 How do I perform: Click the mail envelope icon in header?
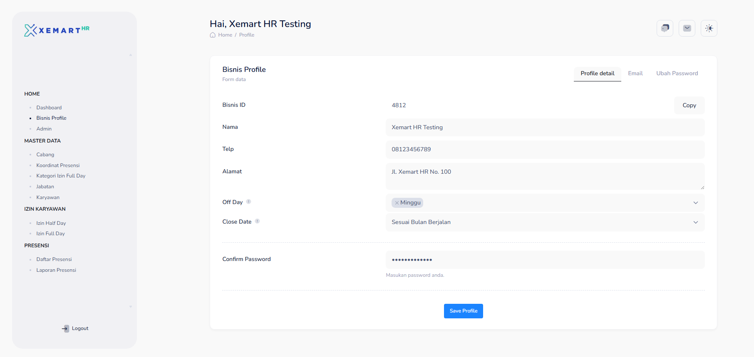(687, 28)
